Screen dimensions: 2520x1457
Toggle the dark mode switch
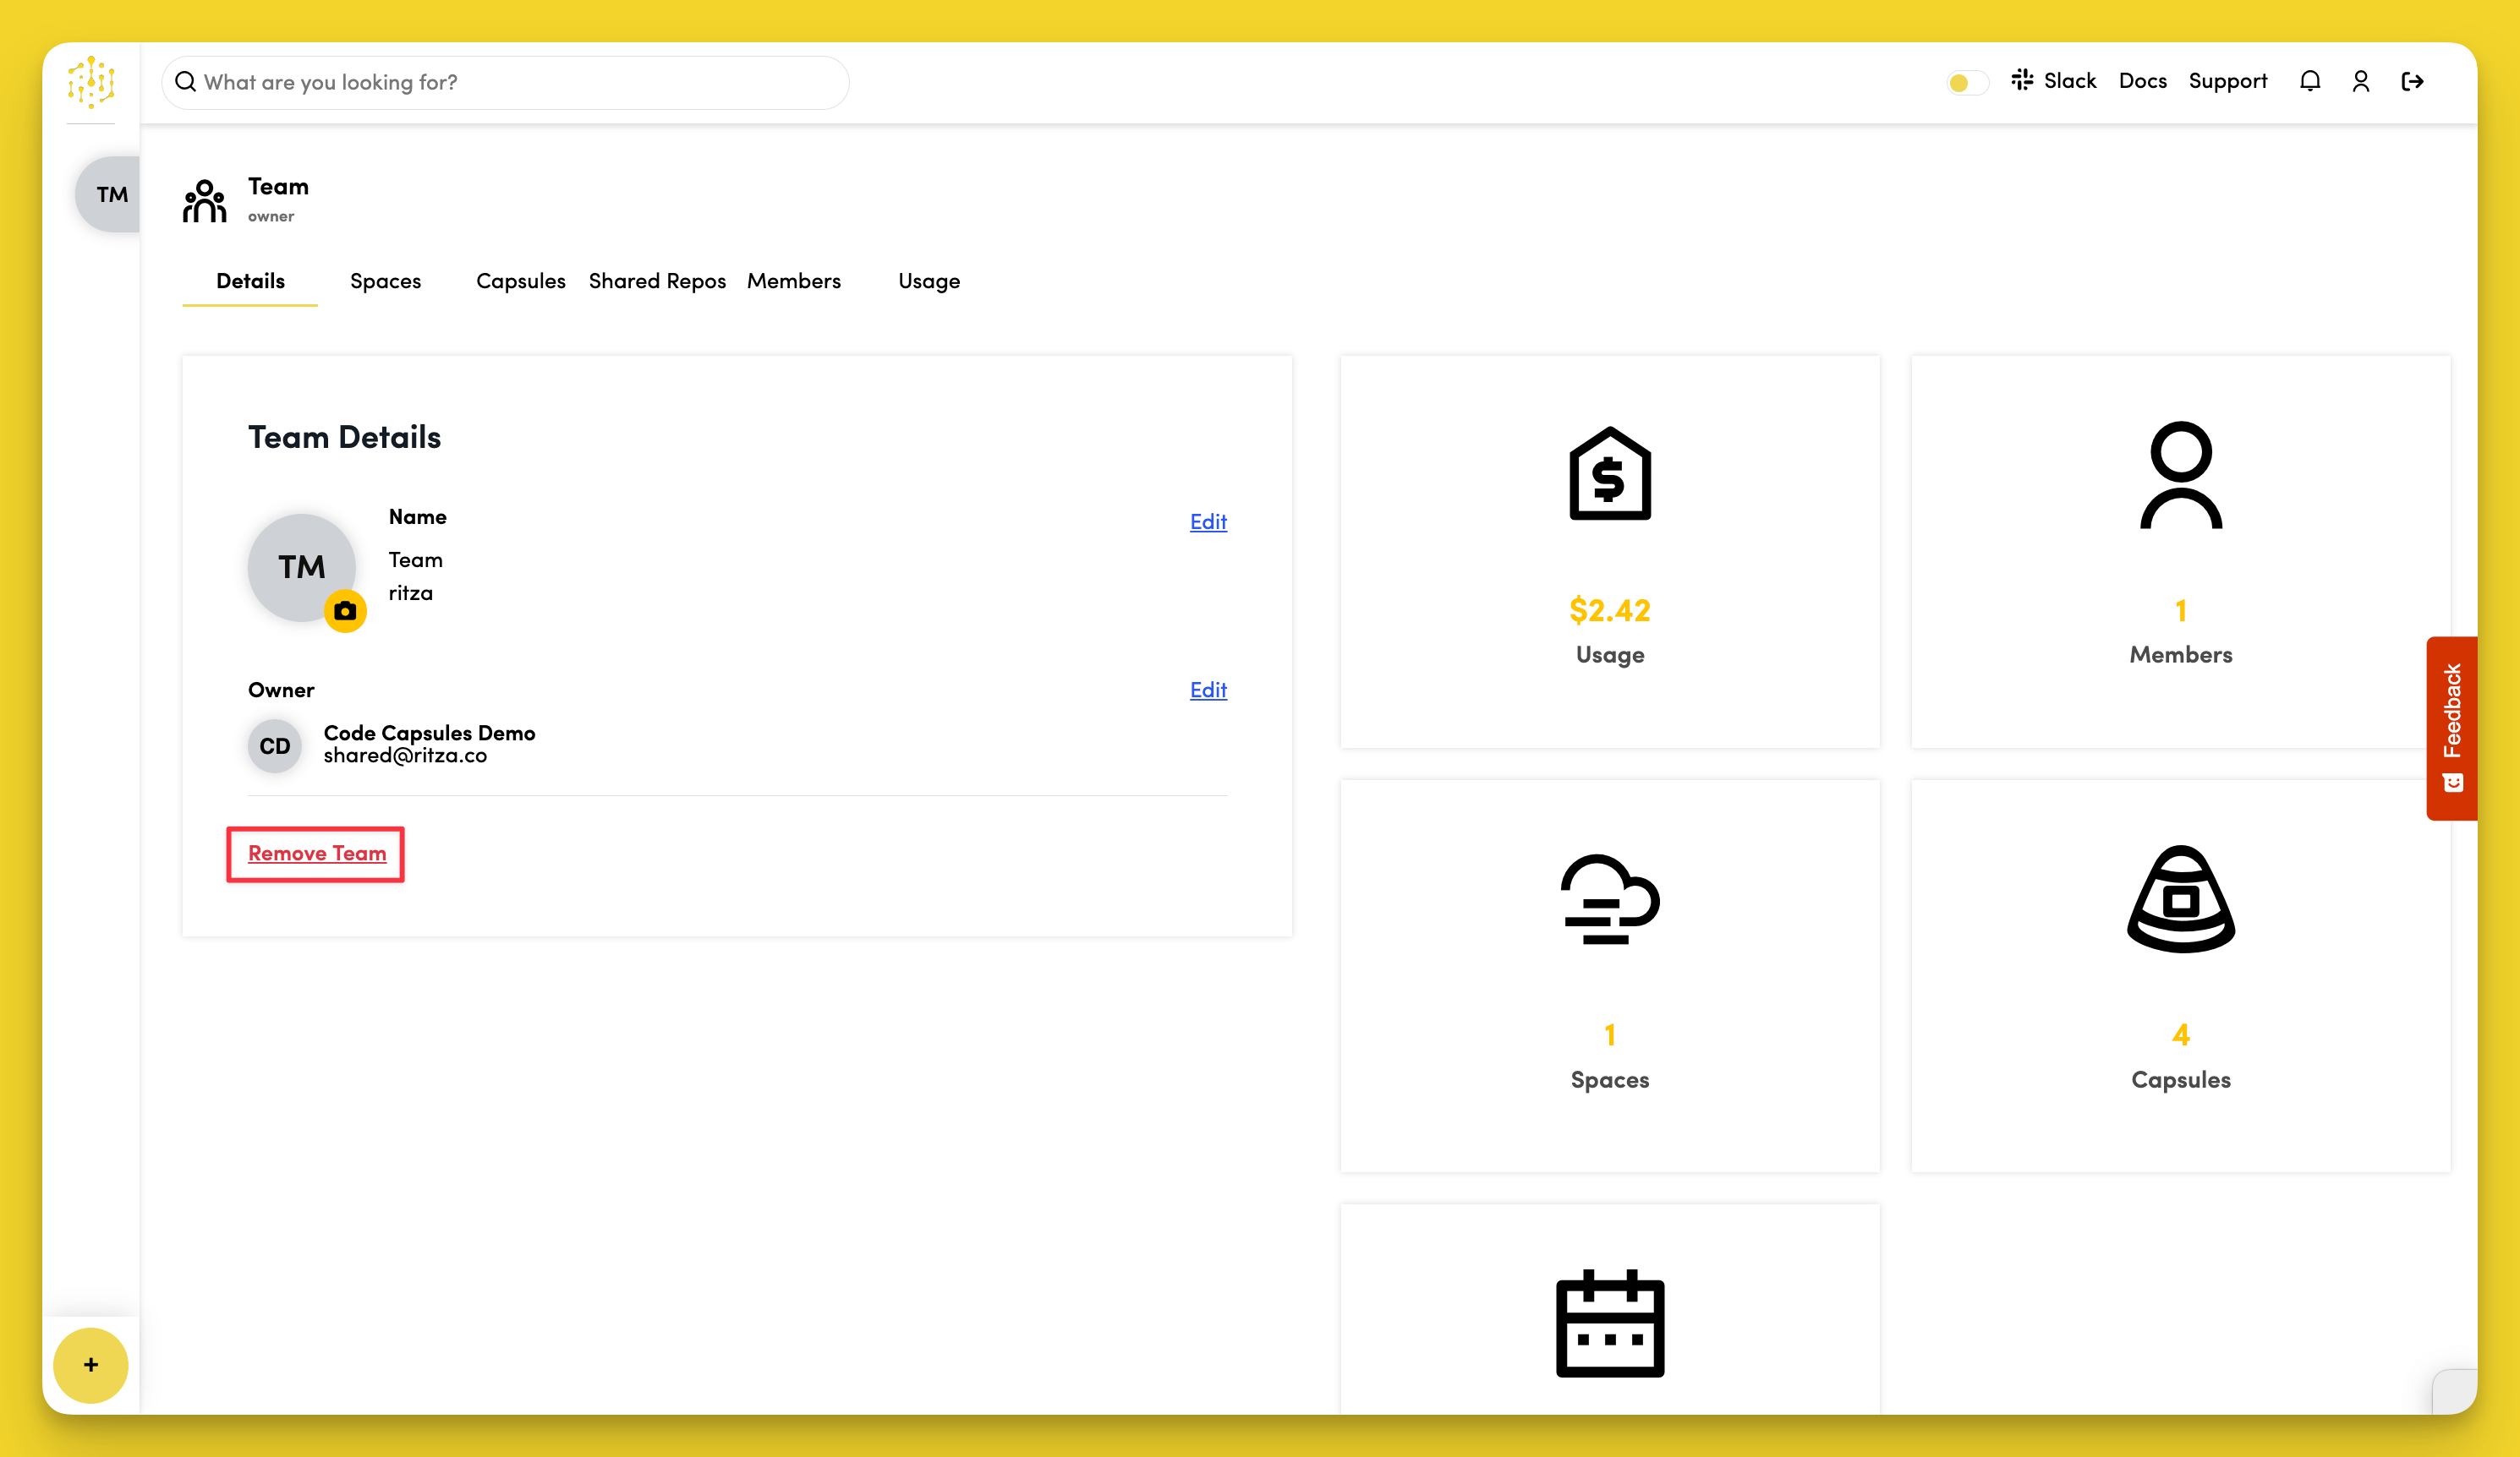coord(1966,82)
